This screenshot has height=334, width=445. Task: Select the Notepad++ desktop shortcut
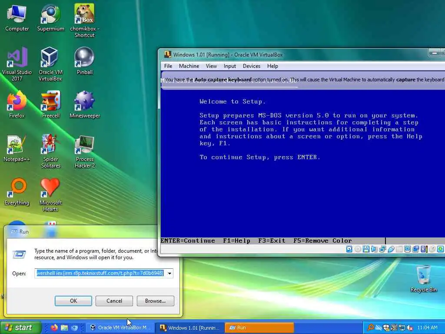pyautogui.click(x=17, y=148)
